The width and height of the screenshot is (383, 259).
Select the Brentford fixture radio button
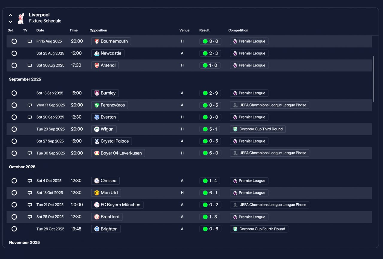pyautogui.click(x=14, y=217)
